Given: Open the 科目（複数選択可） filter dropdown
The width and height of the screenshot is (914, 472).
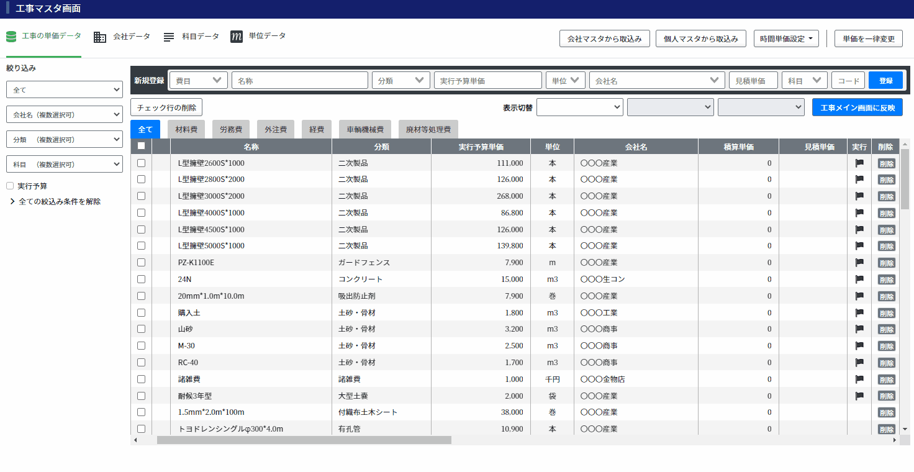Looking at the screenshot, I should (65, 164).
